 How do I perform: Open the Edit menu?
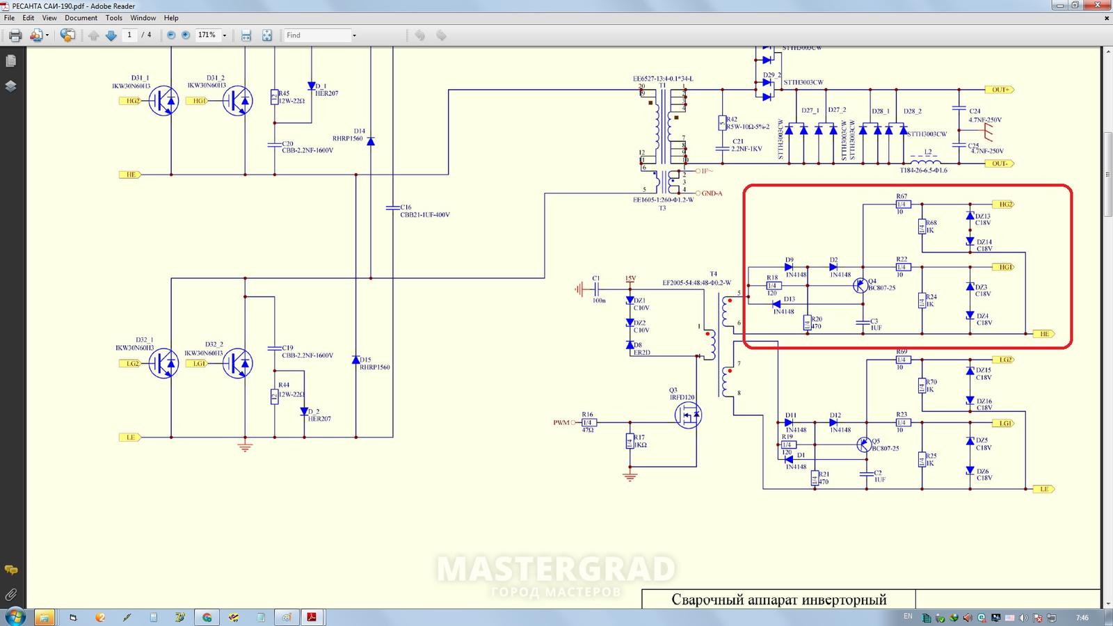28,18
